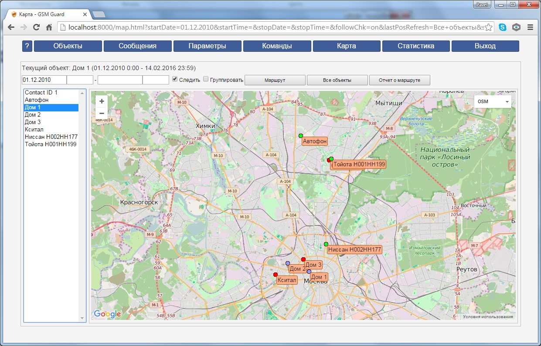
Task: Open the Skype extension icon
Action: tap(503, 27)
